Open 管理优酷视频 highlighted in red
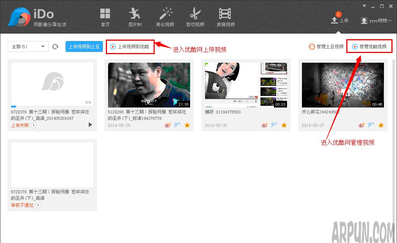The image size is (397, 243). click(x=369, y=46)
